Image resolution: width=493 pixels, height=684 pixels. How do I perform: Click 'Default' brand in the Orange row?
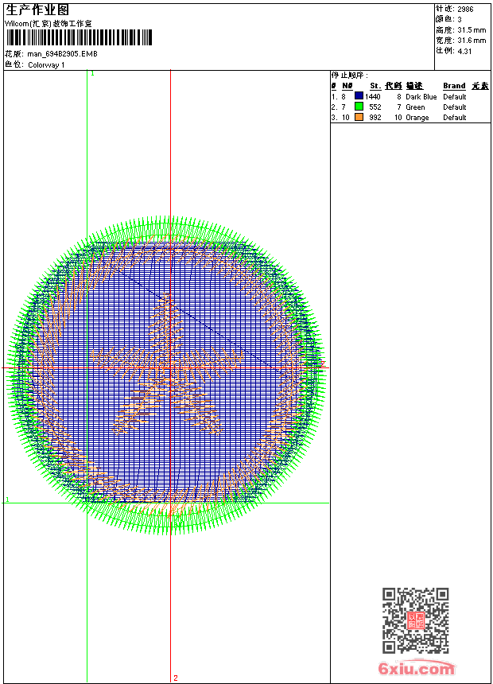(455, 118)
